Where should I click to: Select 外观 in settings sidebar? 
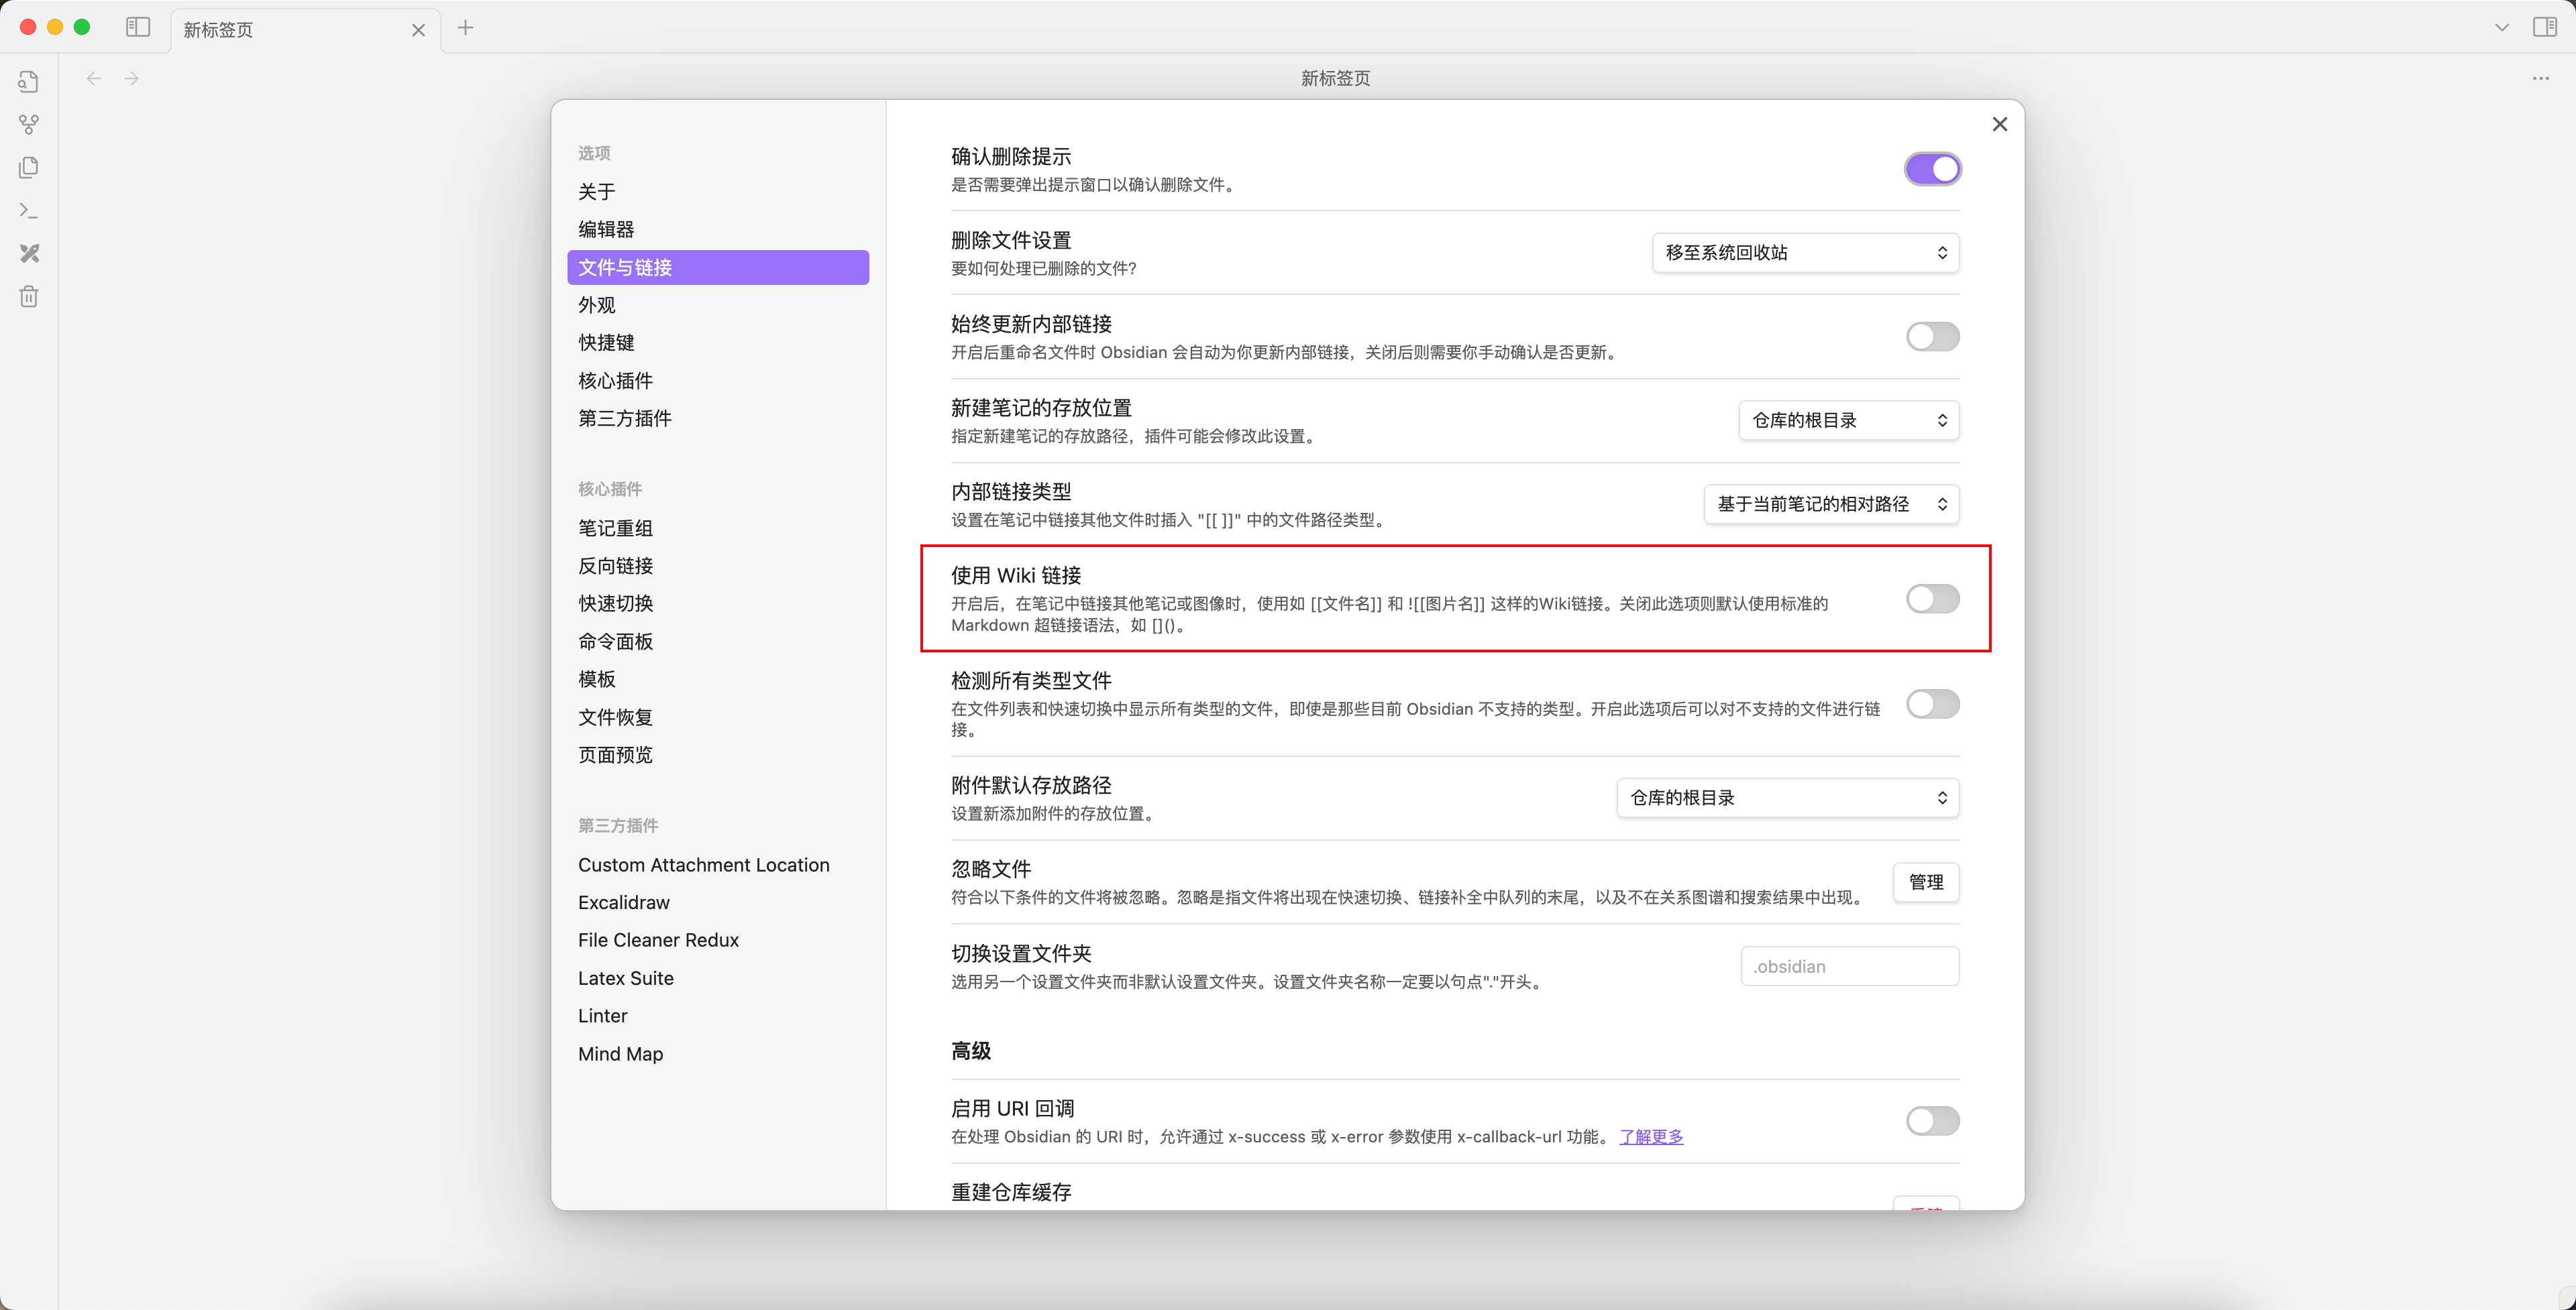point(597,305)
